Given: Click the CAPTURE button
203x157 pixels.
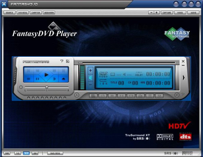Looking at the screenshot, I should 167,13.
